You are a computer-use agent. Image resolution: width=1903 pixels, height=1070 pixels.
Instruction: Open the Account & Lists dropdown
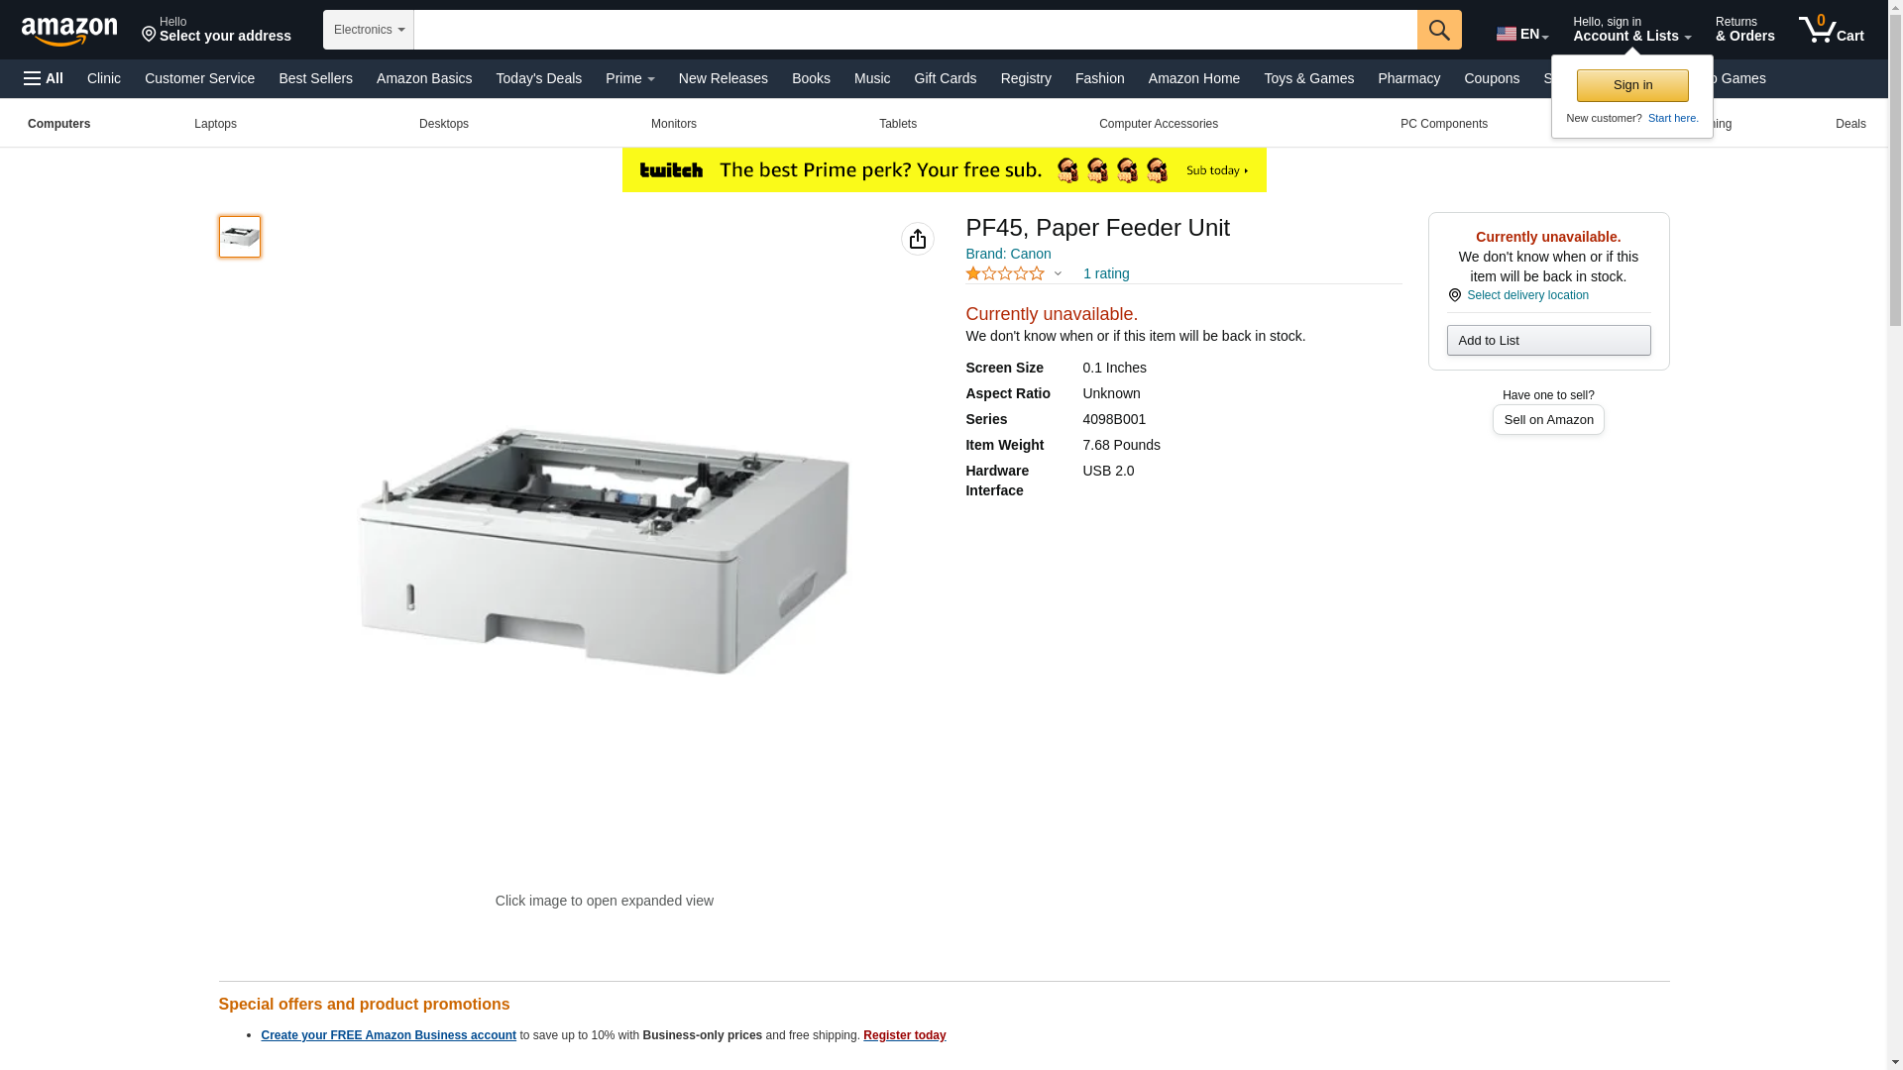coord(1631,30)
